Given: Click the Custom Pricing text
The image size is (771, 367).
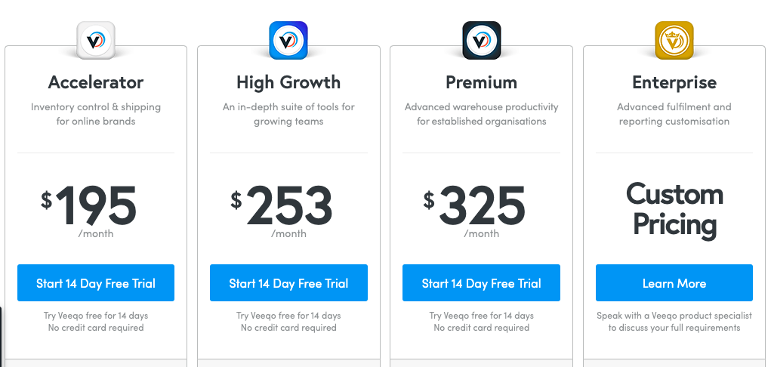Looking at the screenshot, I should (x=674, y=210).
